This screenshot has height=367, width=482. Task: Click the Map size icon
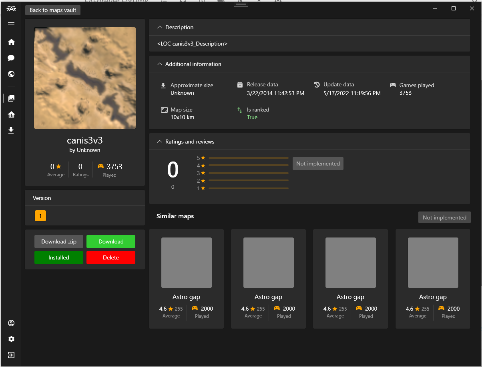164,110
